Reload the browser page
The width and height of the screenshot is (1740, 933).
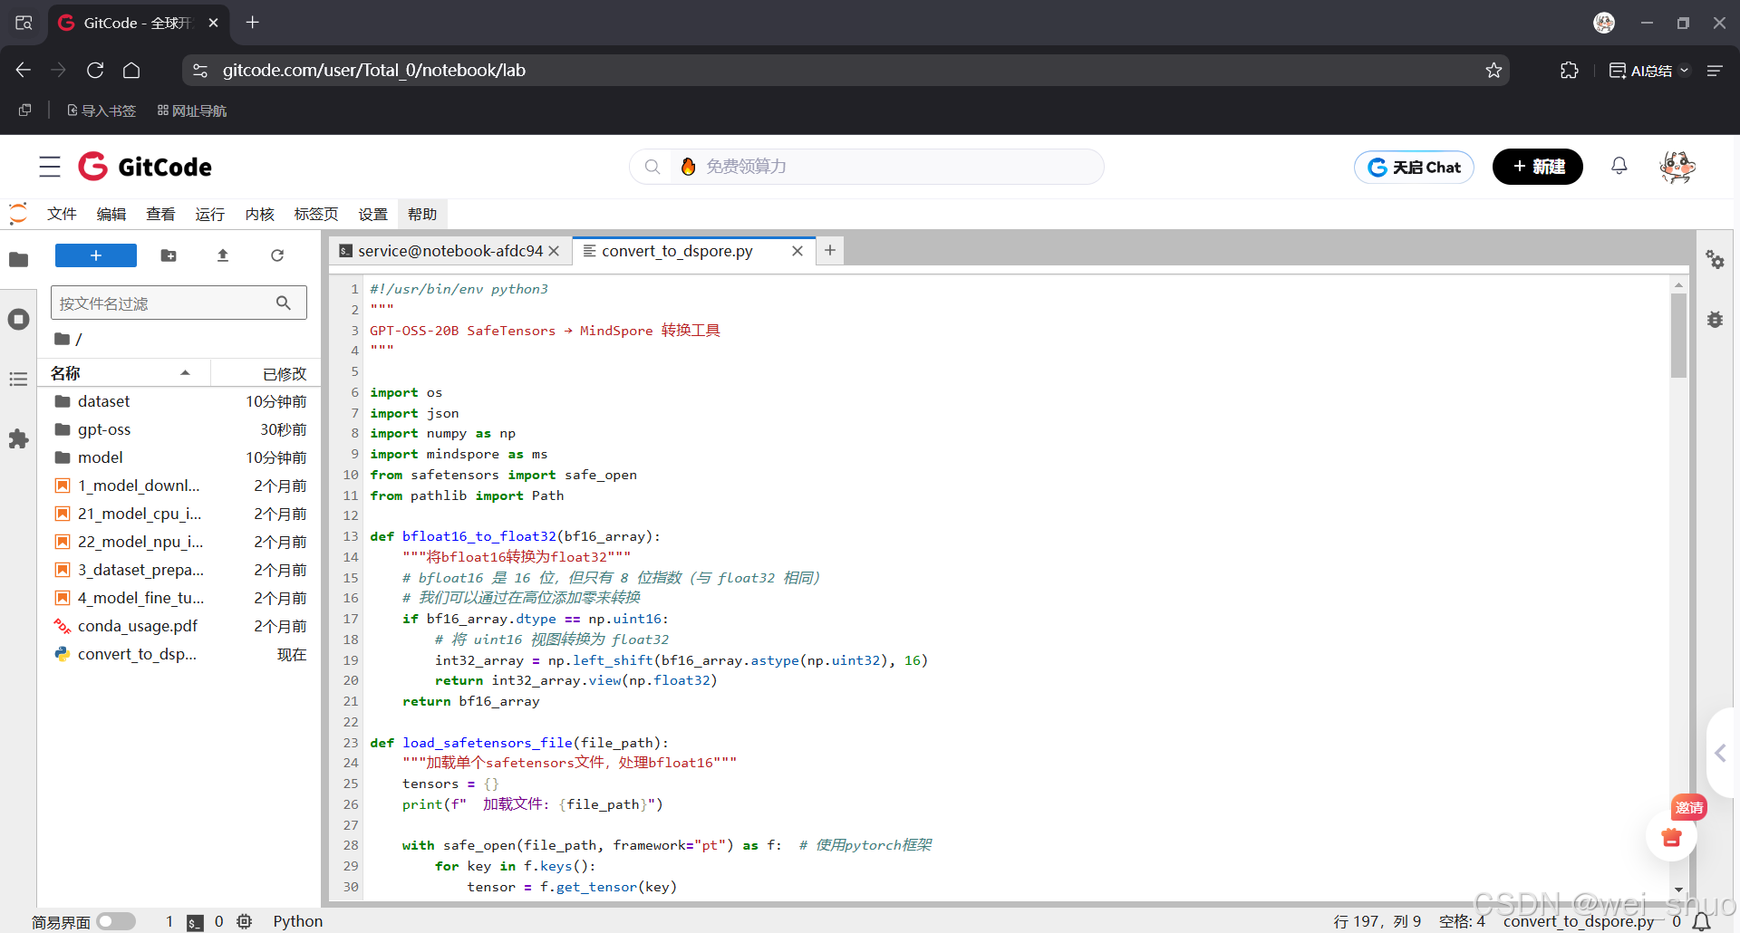pos(95,70)
